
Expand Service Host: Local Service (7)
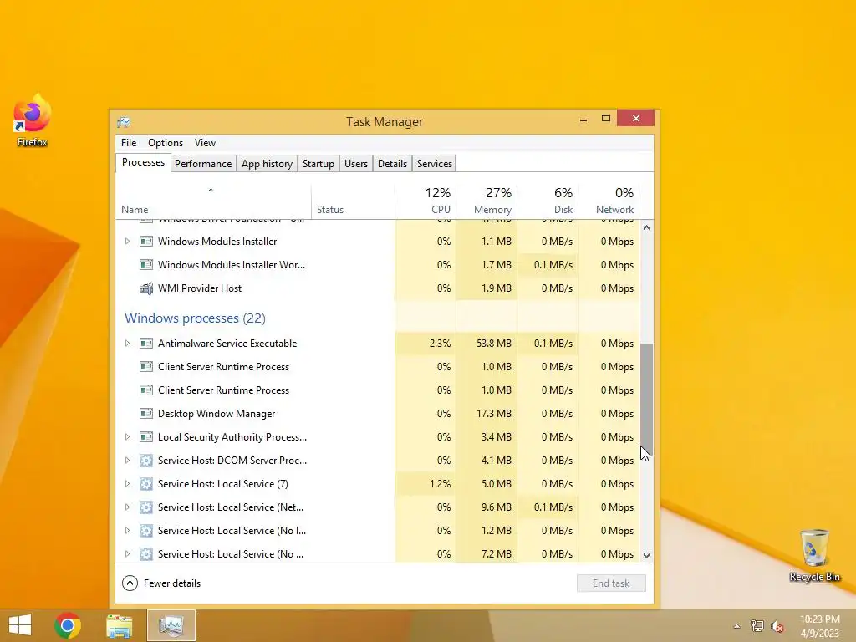127,484
